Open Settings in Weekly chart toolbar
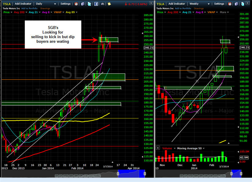This screenshot has width=252, height=182. [219, 4]
